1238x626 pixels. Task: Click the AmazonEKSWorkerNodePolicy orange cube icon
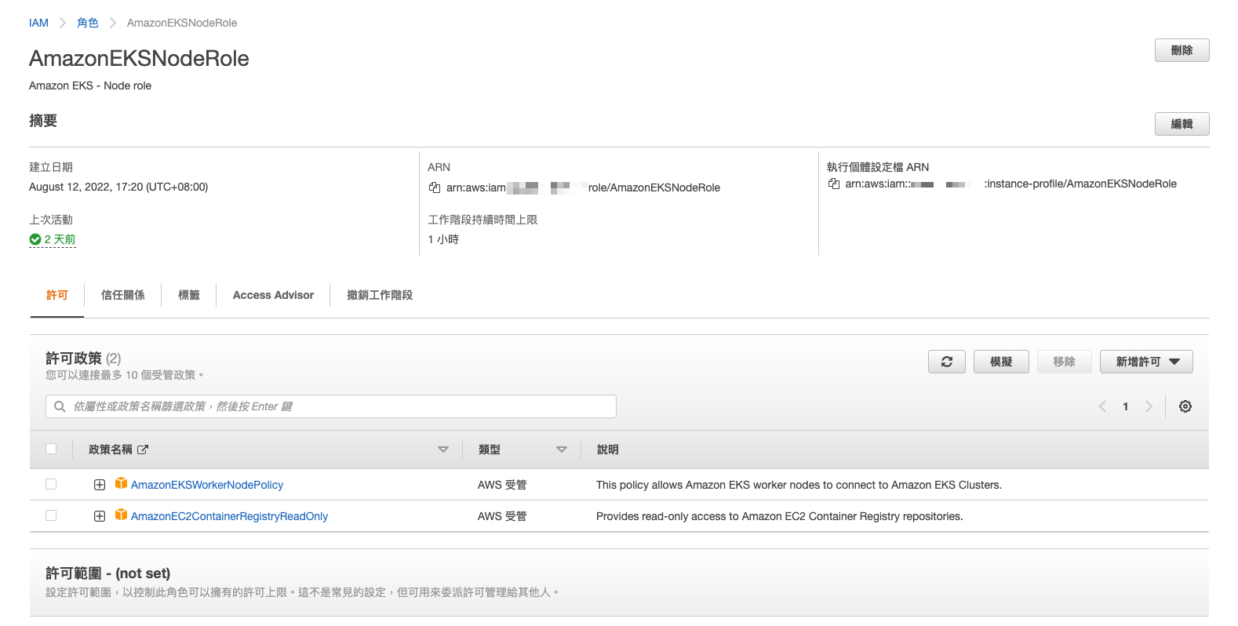coord(121,483)
